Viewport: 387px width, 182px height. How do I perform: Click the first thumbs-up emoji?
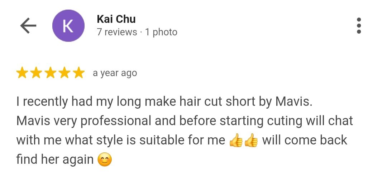(236, 141)
